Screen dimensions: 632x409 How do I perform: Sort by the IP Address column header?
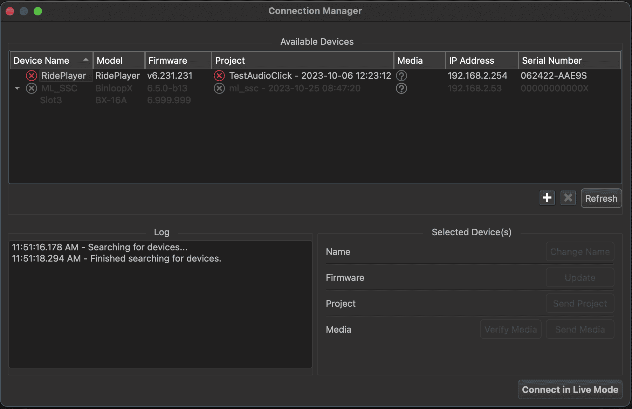coord(481,61)
